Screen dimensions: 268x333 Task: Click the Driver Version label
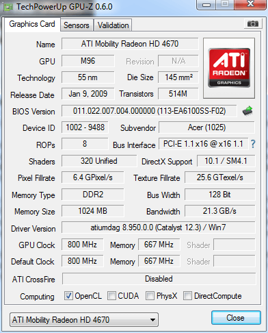click(33, 229)
